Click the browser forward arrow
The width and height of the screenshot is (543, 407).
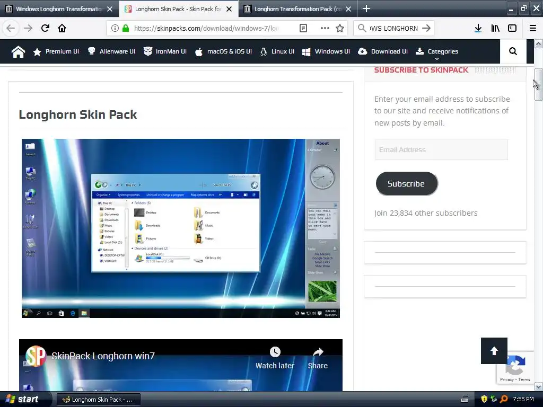click(x=28, y=28)
